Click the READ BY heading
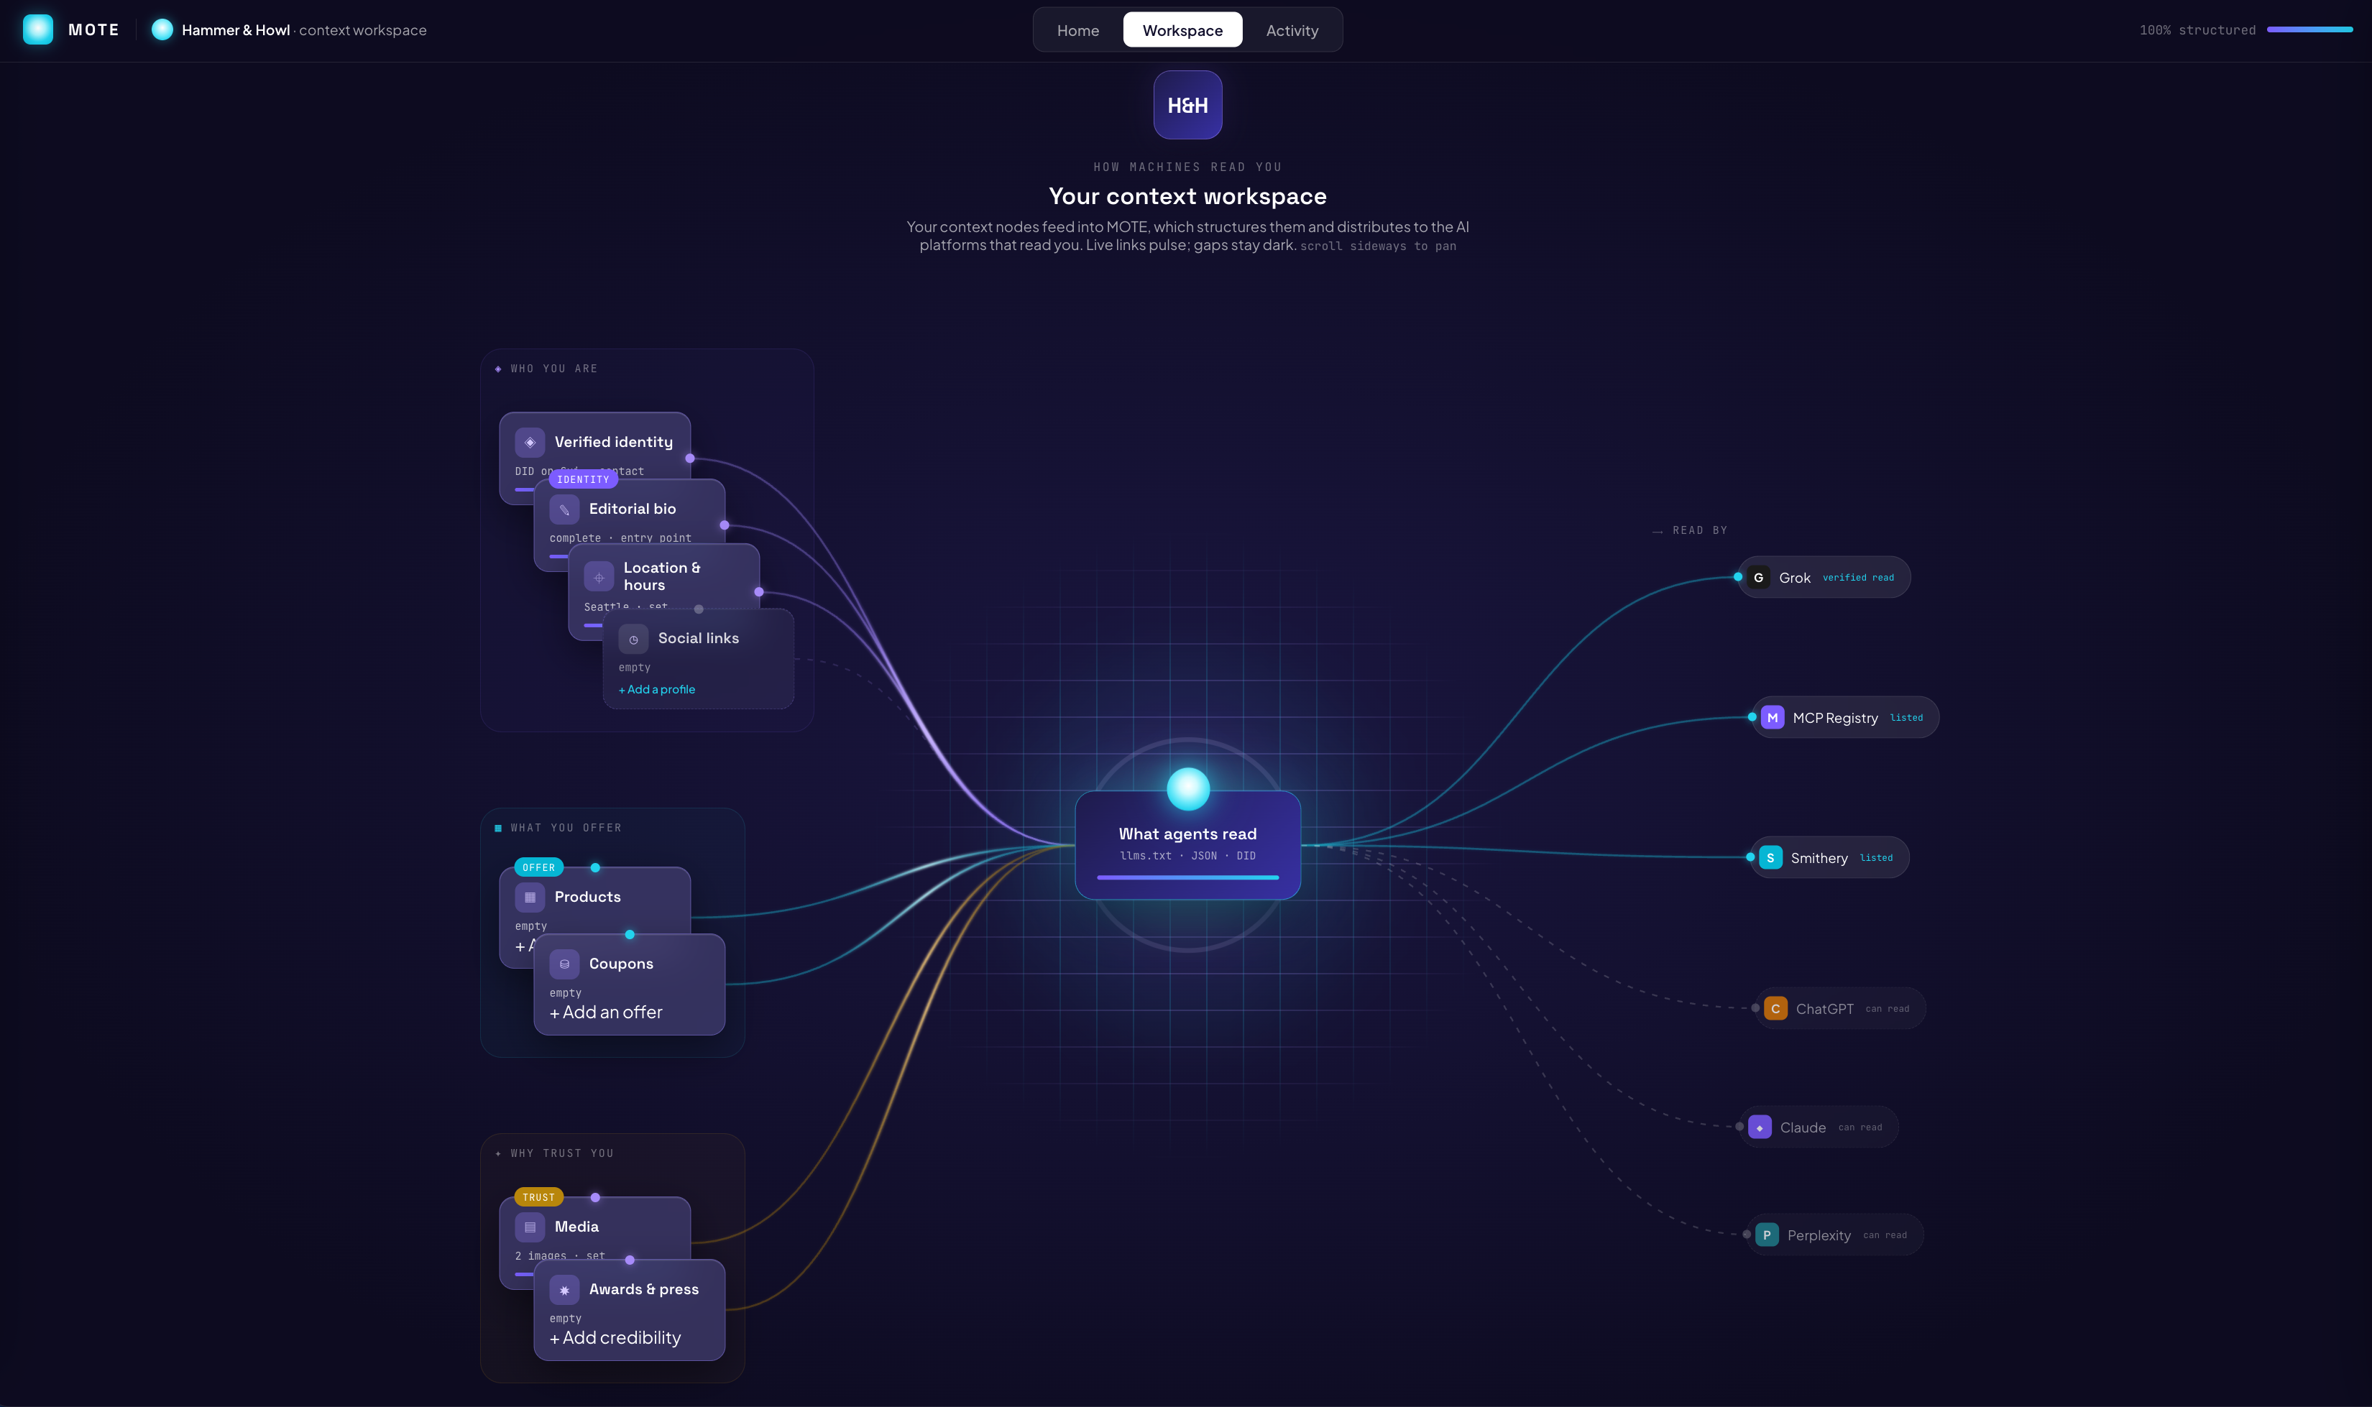Viewport: 2372px width, 1407px height. (x=1699, y=531)
